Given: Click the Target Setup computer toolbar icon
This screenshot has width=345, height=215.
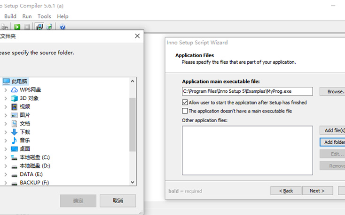Looking at the screenshot, I should pyautogui.click(x=39, y=27).
